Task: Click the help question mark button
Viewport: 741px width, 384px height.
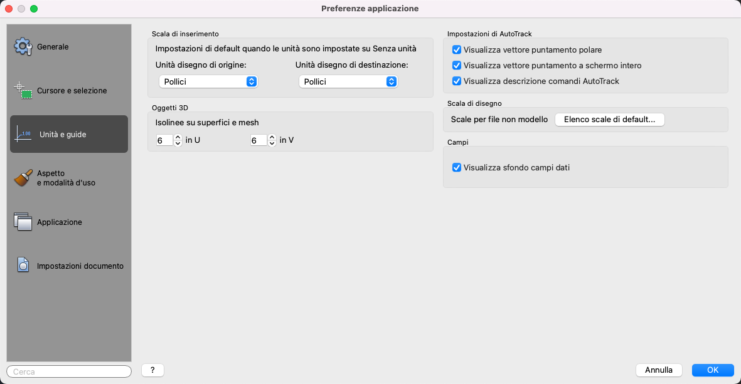Action: pyautogui.click(x=152, y=370)
